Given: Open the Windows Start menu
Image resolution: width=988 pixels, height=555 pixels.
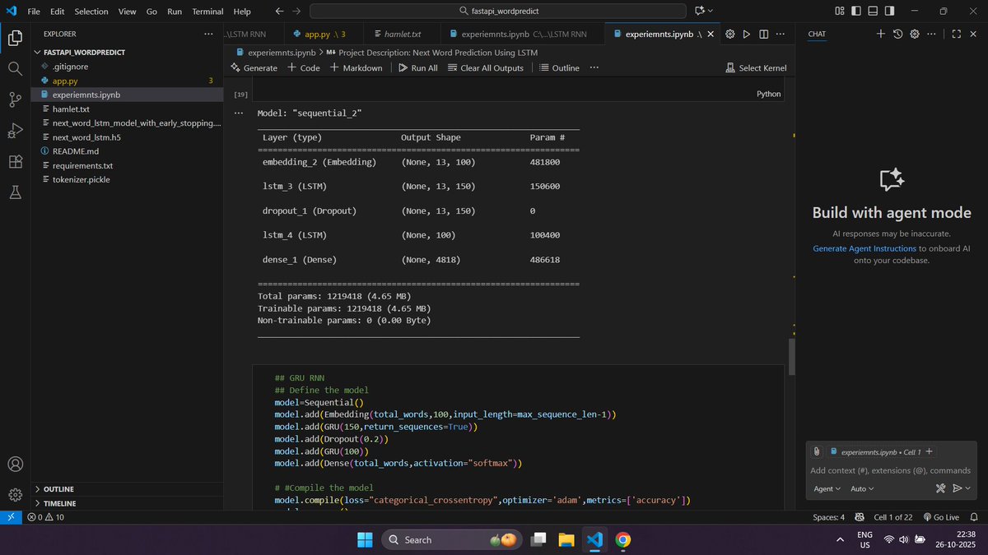Looking at the screenshot, I should (364, 539).
